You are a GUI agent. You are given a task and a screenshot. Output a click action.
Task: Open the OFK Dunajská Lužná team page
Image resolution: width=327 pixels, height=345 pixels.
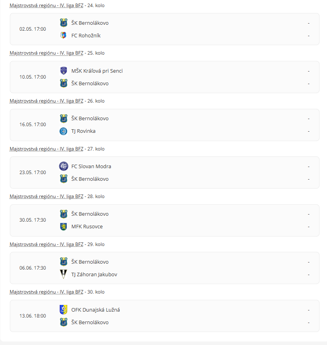96,310
